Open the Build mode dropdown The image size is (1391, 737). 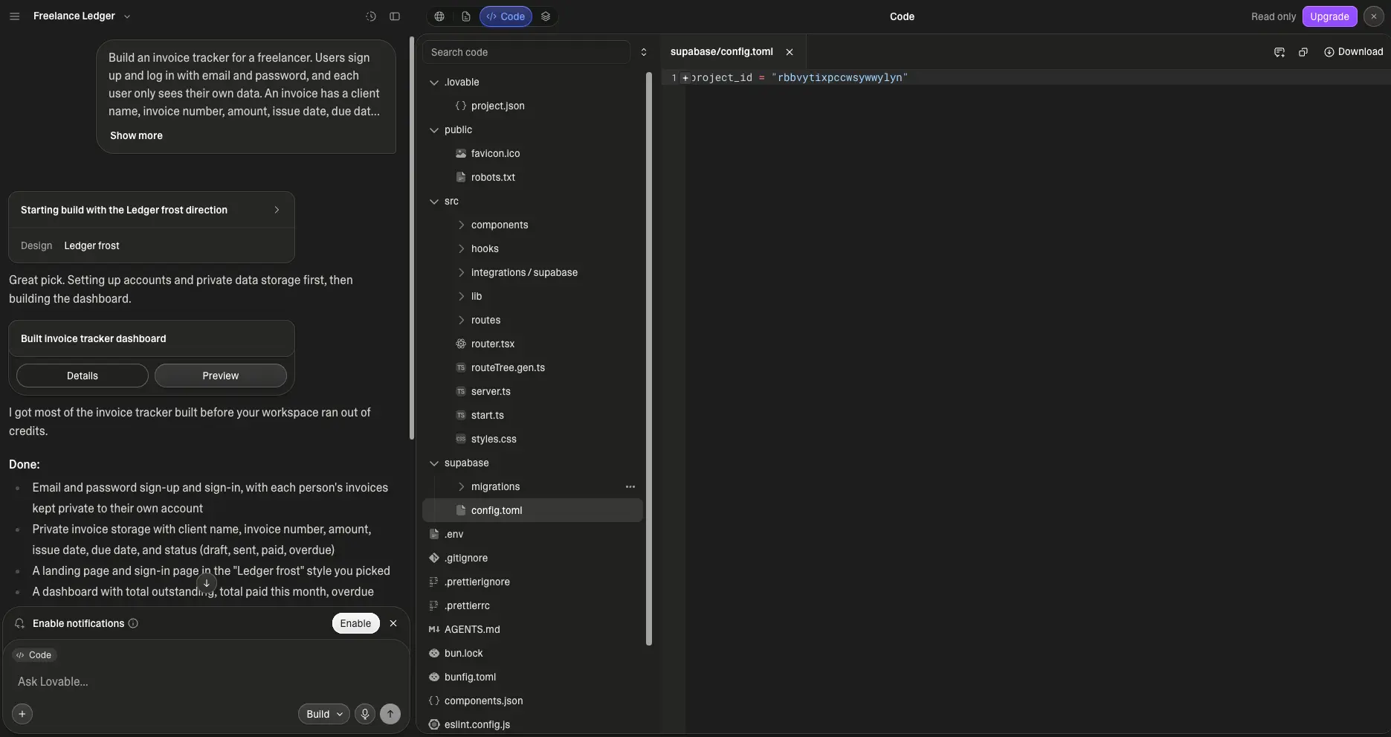coord(324,714)
